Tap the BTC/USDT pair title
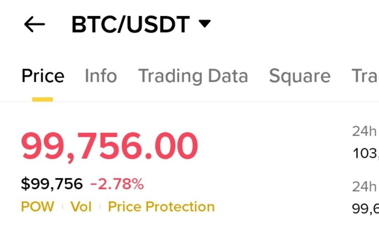 point(131,25)
